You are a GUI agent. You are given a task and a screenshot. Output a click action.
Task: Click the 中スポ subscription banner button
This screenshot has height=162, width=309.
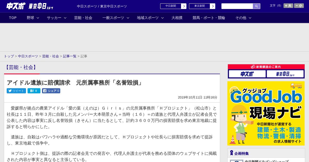tap(247, 74)
